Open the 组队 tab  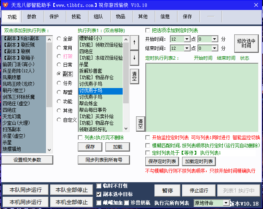(x=98, y=16)
